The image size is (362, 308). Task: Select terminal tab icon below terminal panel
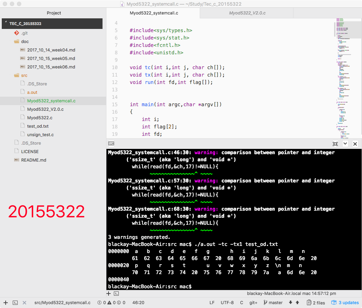[116, 294]
